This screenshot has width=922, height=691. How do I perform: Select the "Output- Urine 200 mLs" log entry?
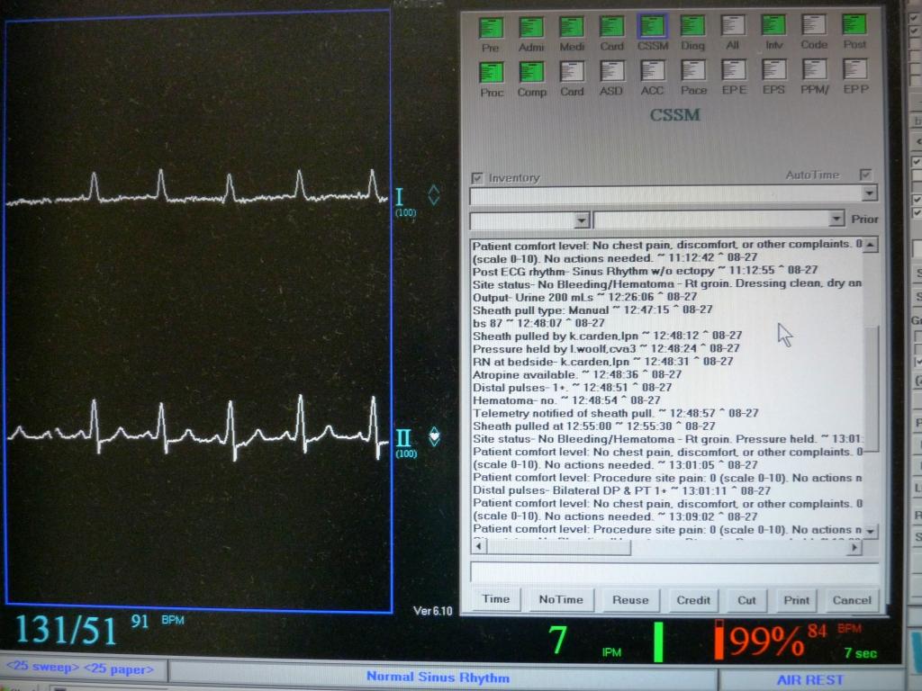(585, 297)
